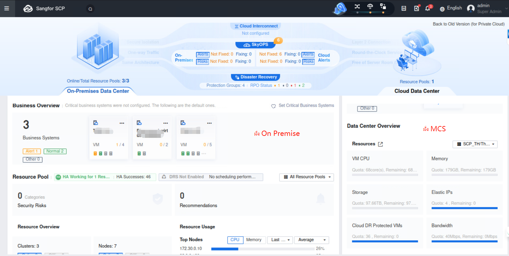Image resolution: width=509 pixels, height=256 pixels.
Task: Open the All Resource Pools dropdown
Action: click(x=306, y=177)
